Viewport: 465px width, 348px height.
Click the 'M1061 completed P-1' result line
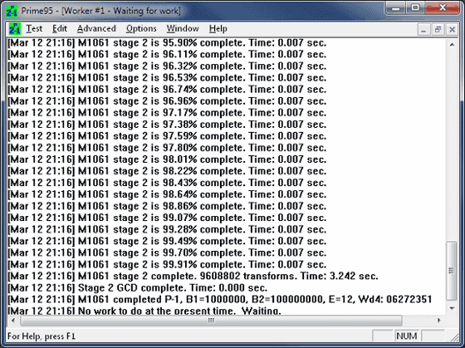pos(220,300)
